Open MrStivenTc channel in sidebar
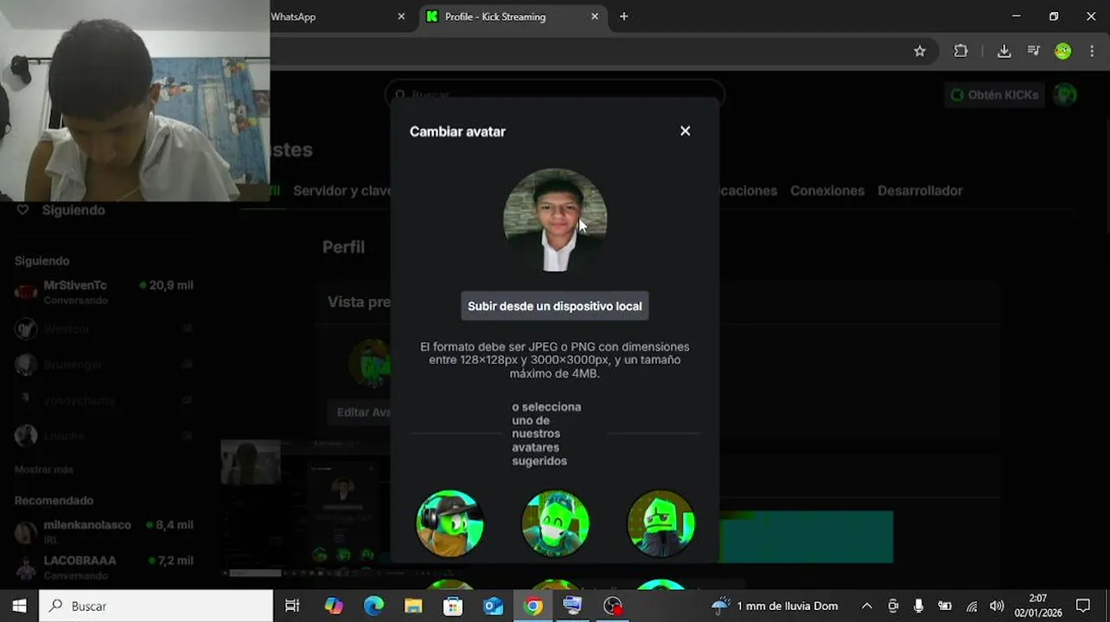The height and width of the screenshot is (622, 1110). tap(104, 292)
